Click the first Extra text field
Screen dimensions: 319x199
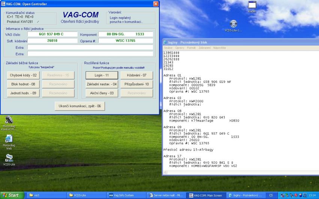point(90,48)
